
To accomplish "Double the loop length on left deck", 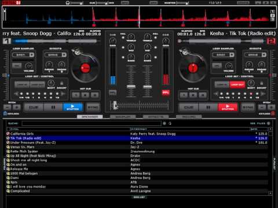I will point(63,94).
